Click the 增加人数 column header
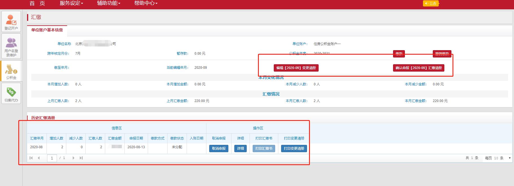 (x=56, y=138)
